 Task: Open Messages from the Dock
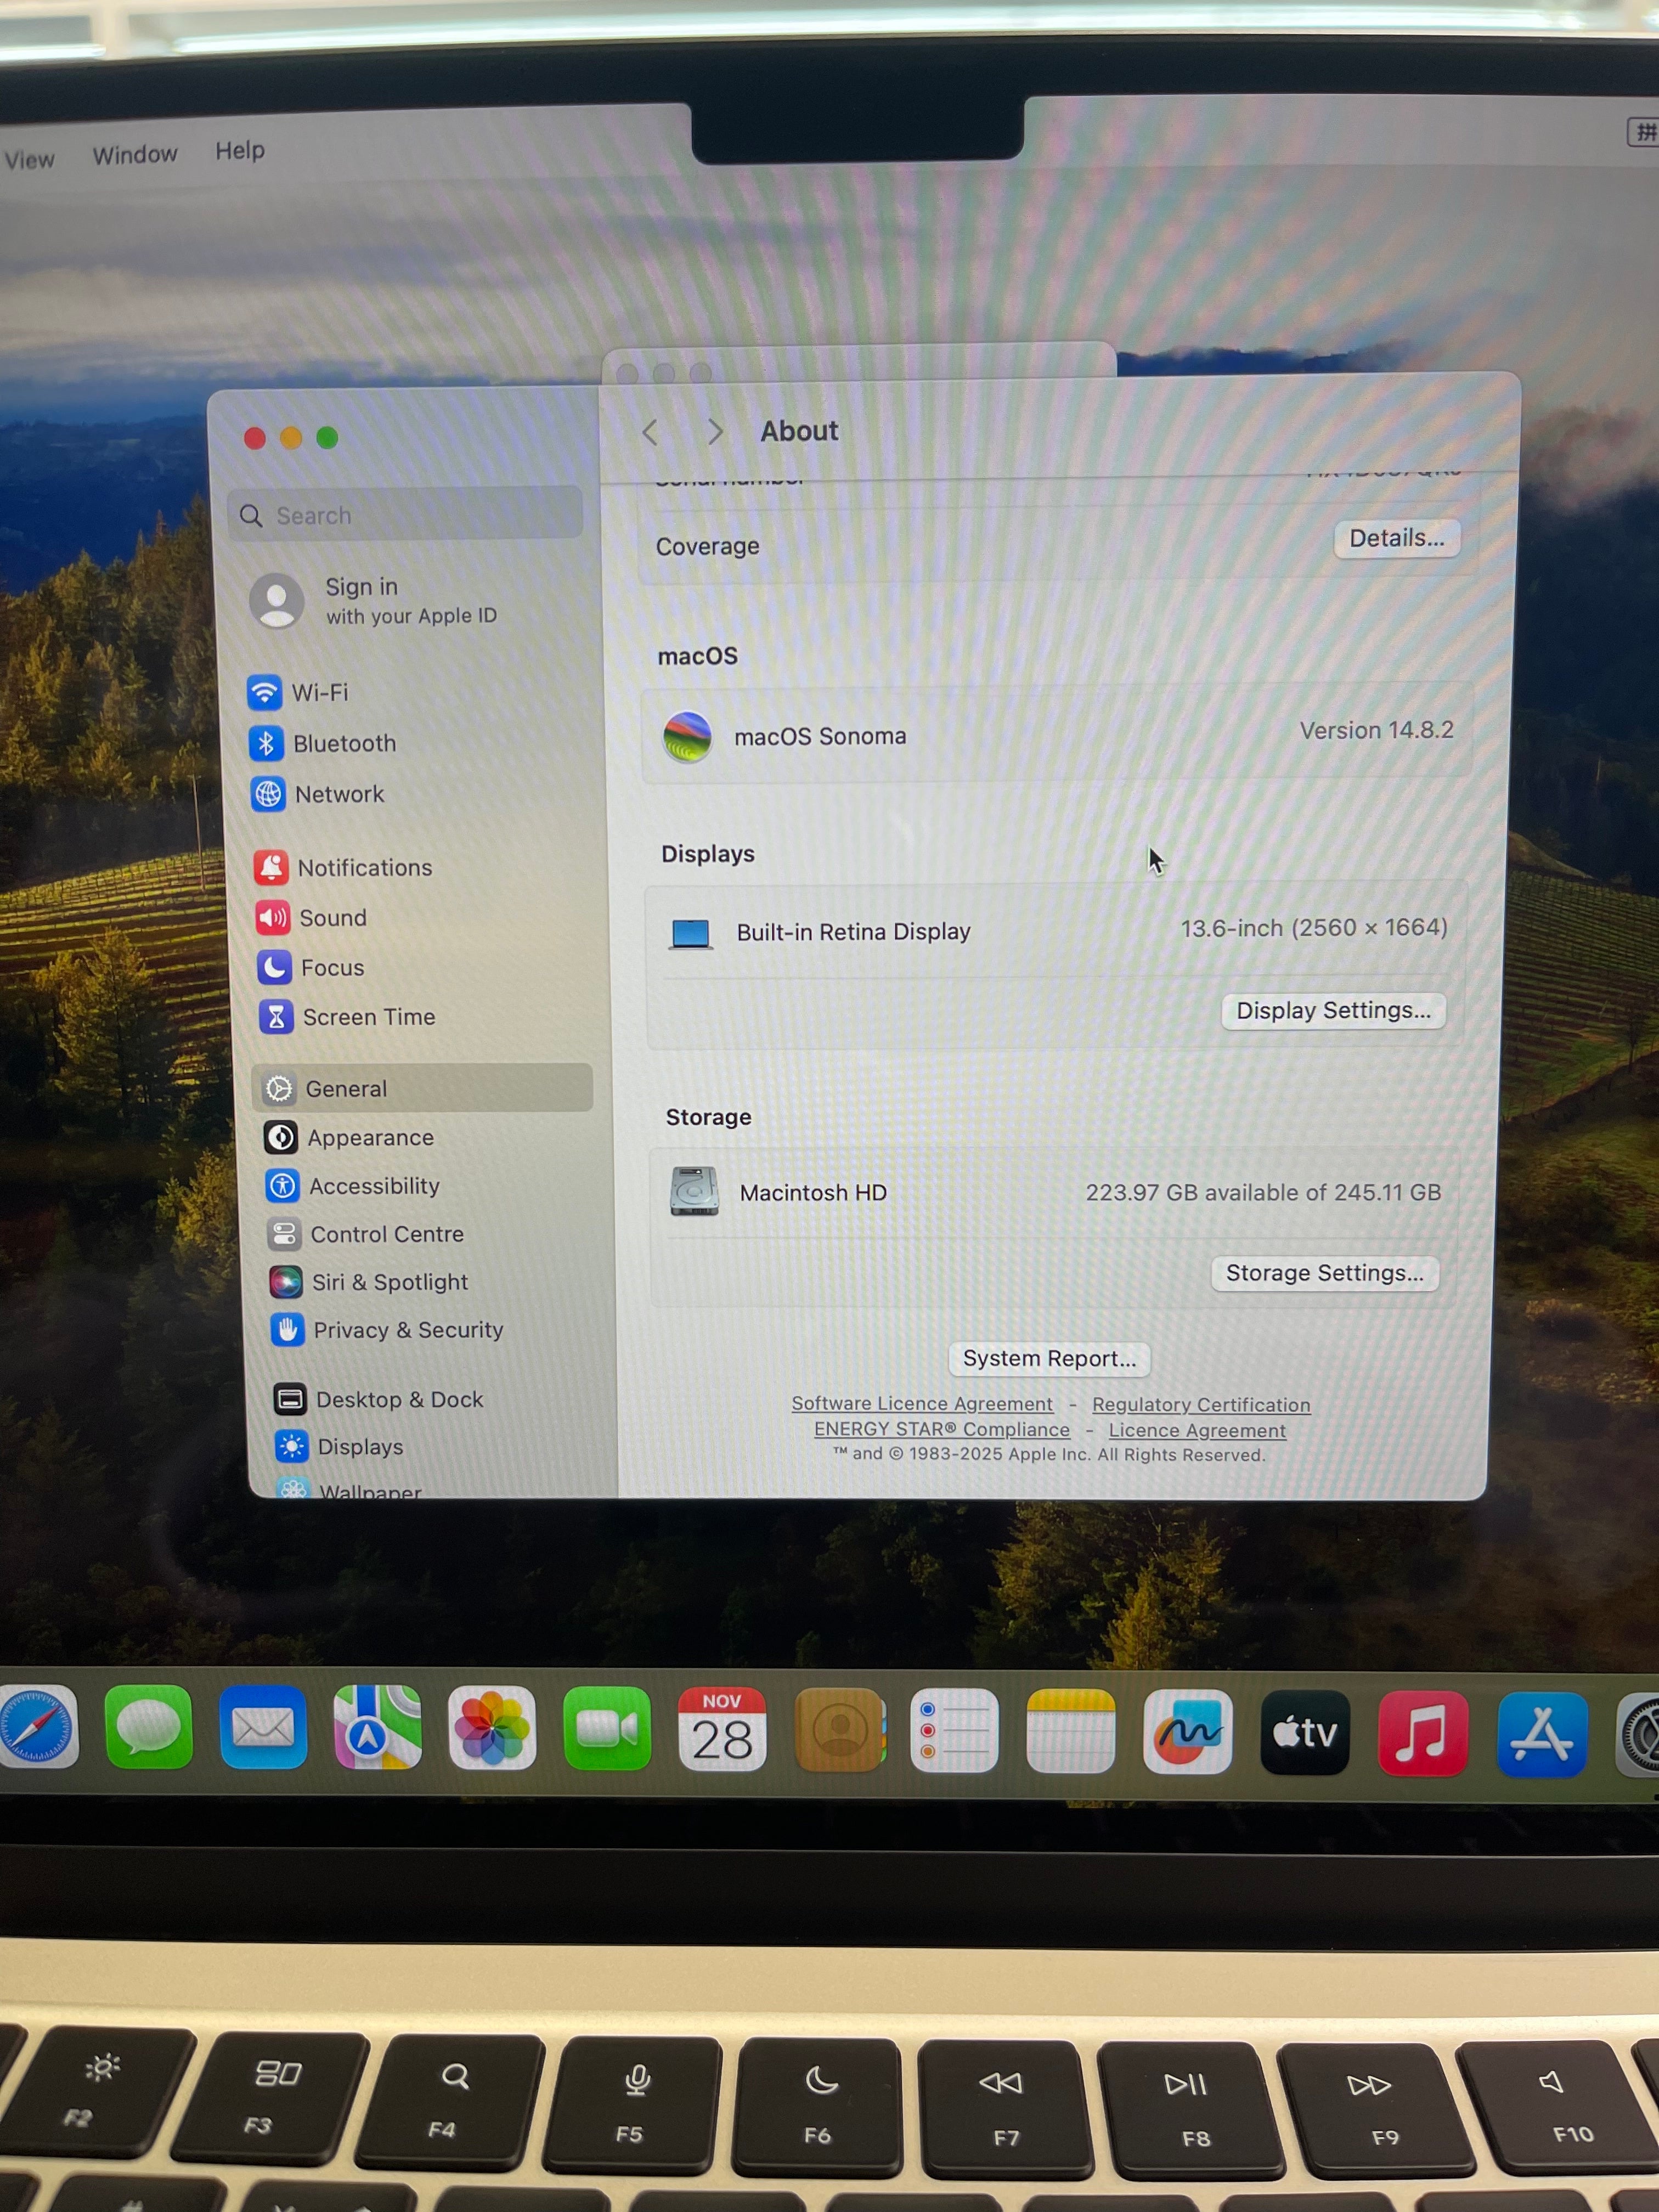pyautogui.click(x=148, y=1727)
